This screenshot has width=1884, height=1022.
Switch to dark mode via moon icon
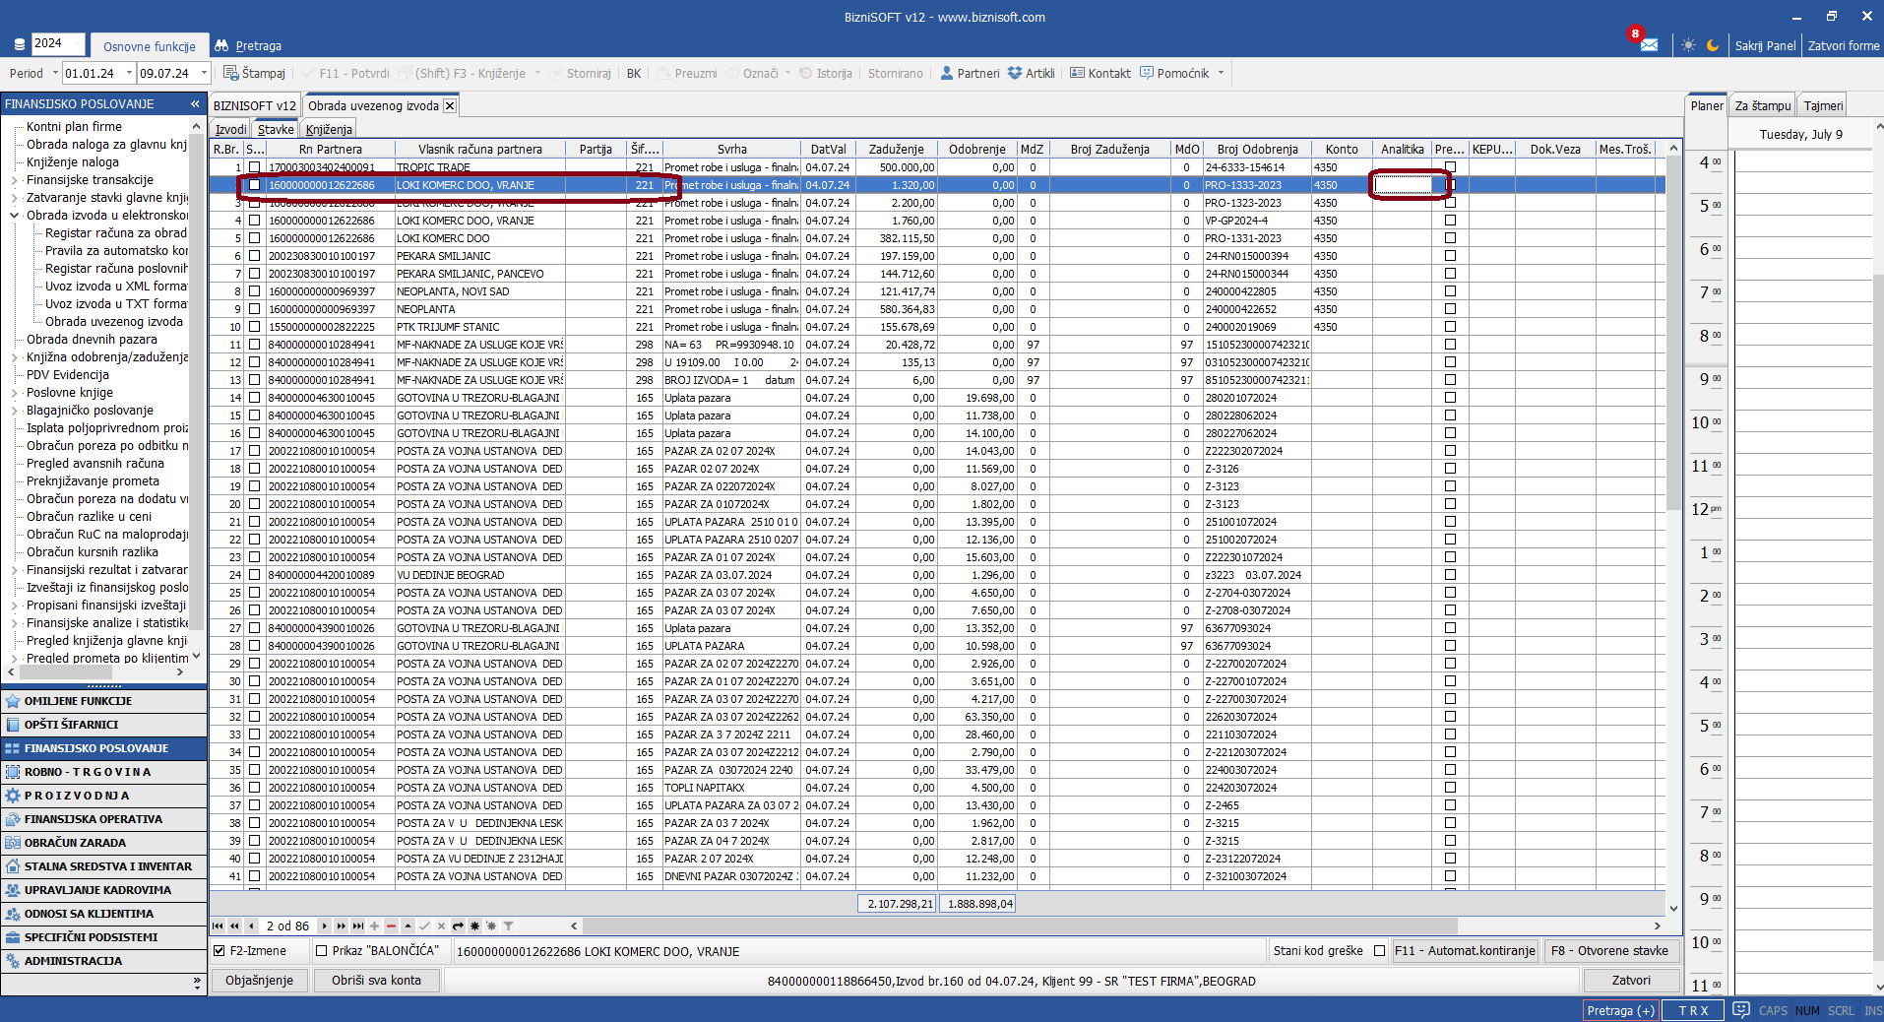[1713, 45]
